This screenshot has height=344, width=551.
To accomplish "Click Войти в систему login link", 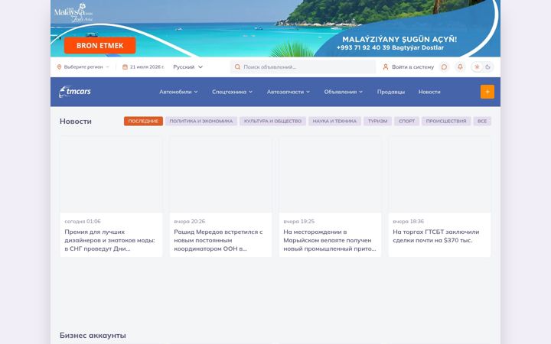I will click(x=413, y=67).
